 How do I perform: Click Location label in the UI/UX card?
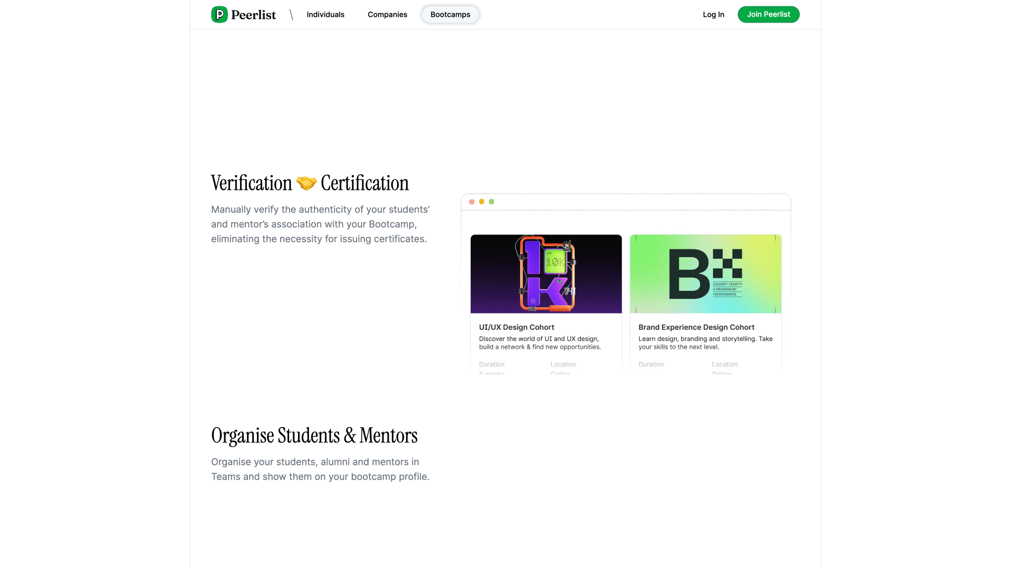click(x=563, y=364)
